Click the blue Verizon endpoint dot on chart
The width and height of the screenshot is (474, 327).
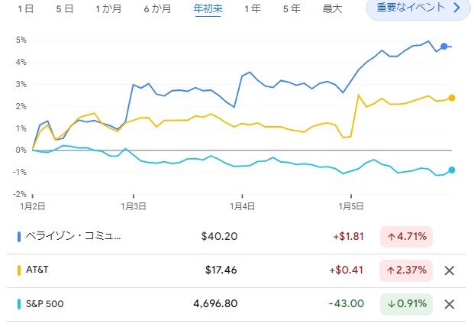[x=443, y=47]
